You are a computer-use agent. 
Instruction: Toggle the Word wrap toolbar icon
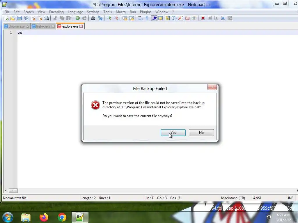coord(141,18)
